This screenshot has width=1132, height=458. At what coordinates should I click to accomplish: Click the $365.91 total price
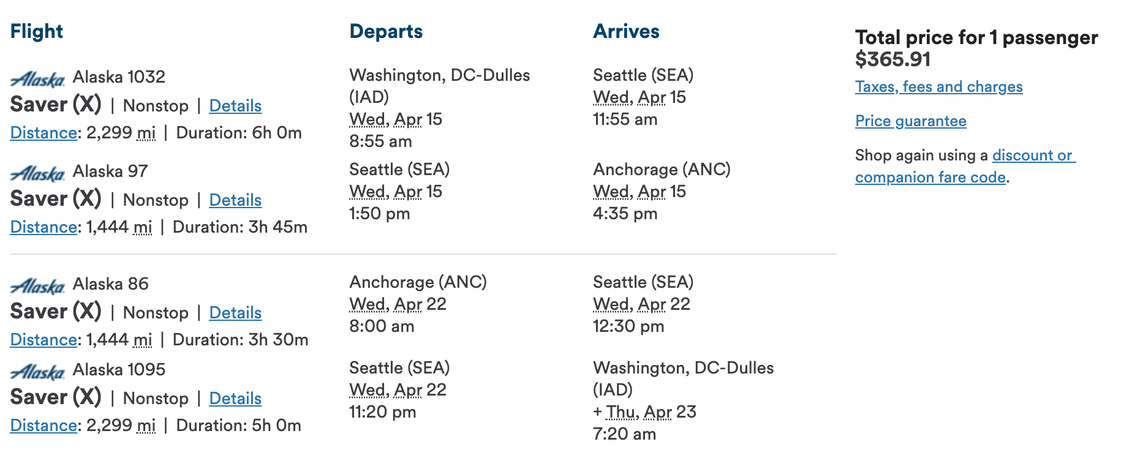coord(892,59)
